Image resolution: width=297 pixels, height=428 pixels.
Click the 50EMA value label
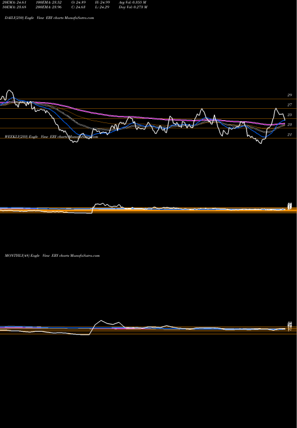14,7
